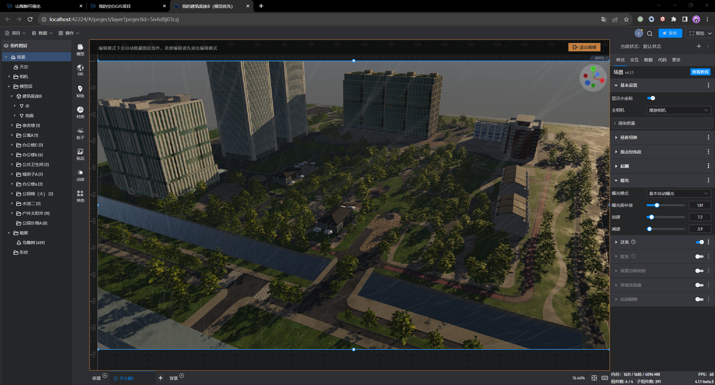Enable the 环境光遮蔽 toggle
The image size is (715, 385).
(x=699, y=285)
